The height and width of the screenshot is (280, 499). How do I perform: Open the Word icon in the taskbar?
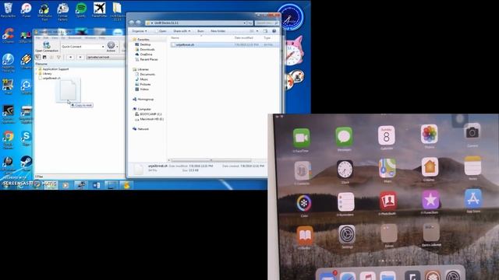pyautogui.click(x=97, y=185)
